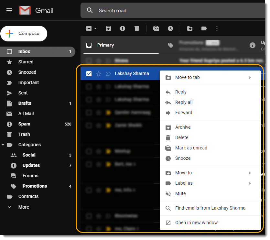Open the Social category in sidebar
This screenshot has width=270, height=240.
click(38, 155)
